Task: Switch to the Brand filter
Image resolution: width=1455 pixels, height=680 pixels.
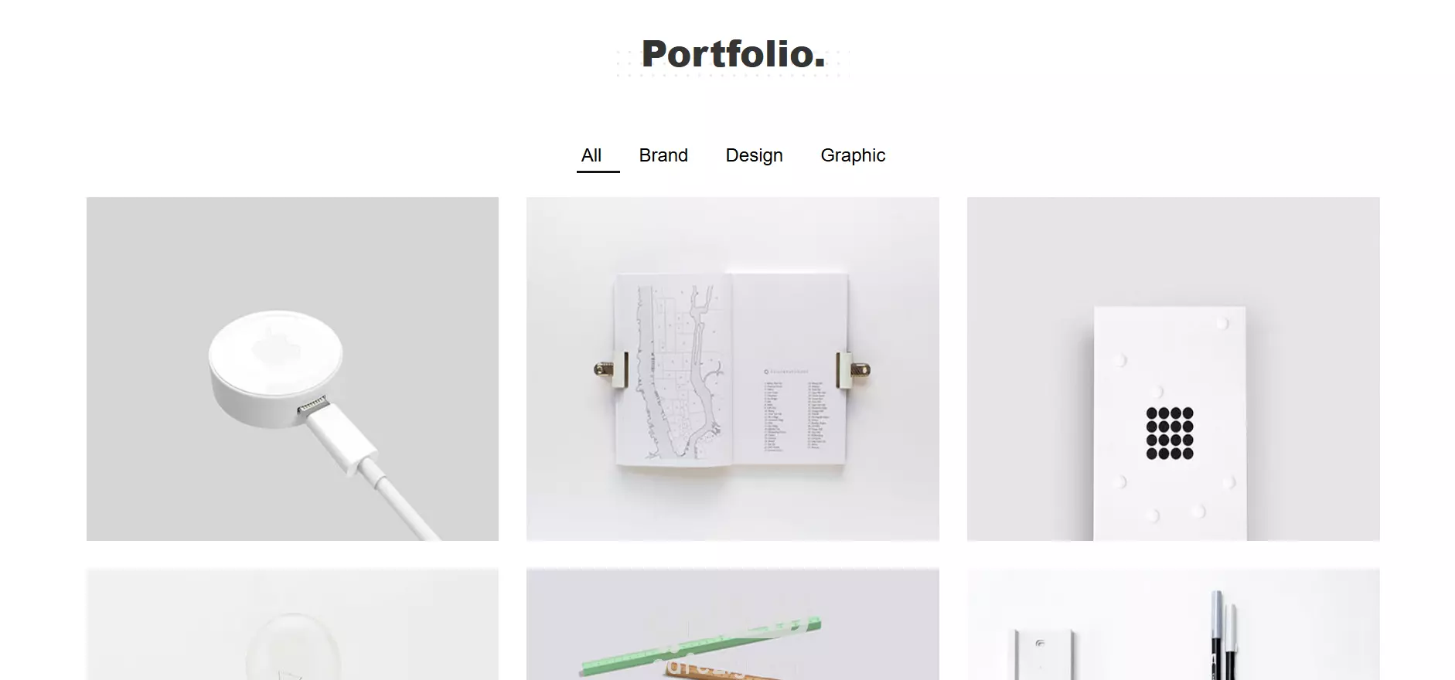Action: coord(663,155)
